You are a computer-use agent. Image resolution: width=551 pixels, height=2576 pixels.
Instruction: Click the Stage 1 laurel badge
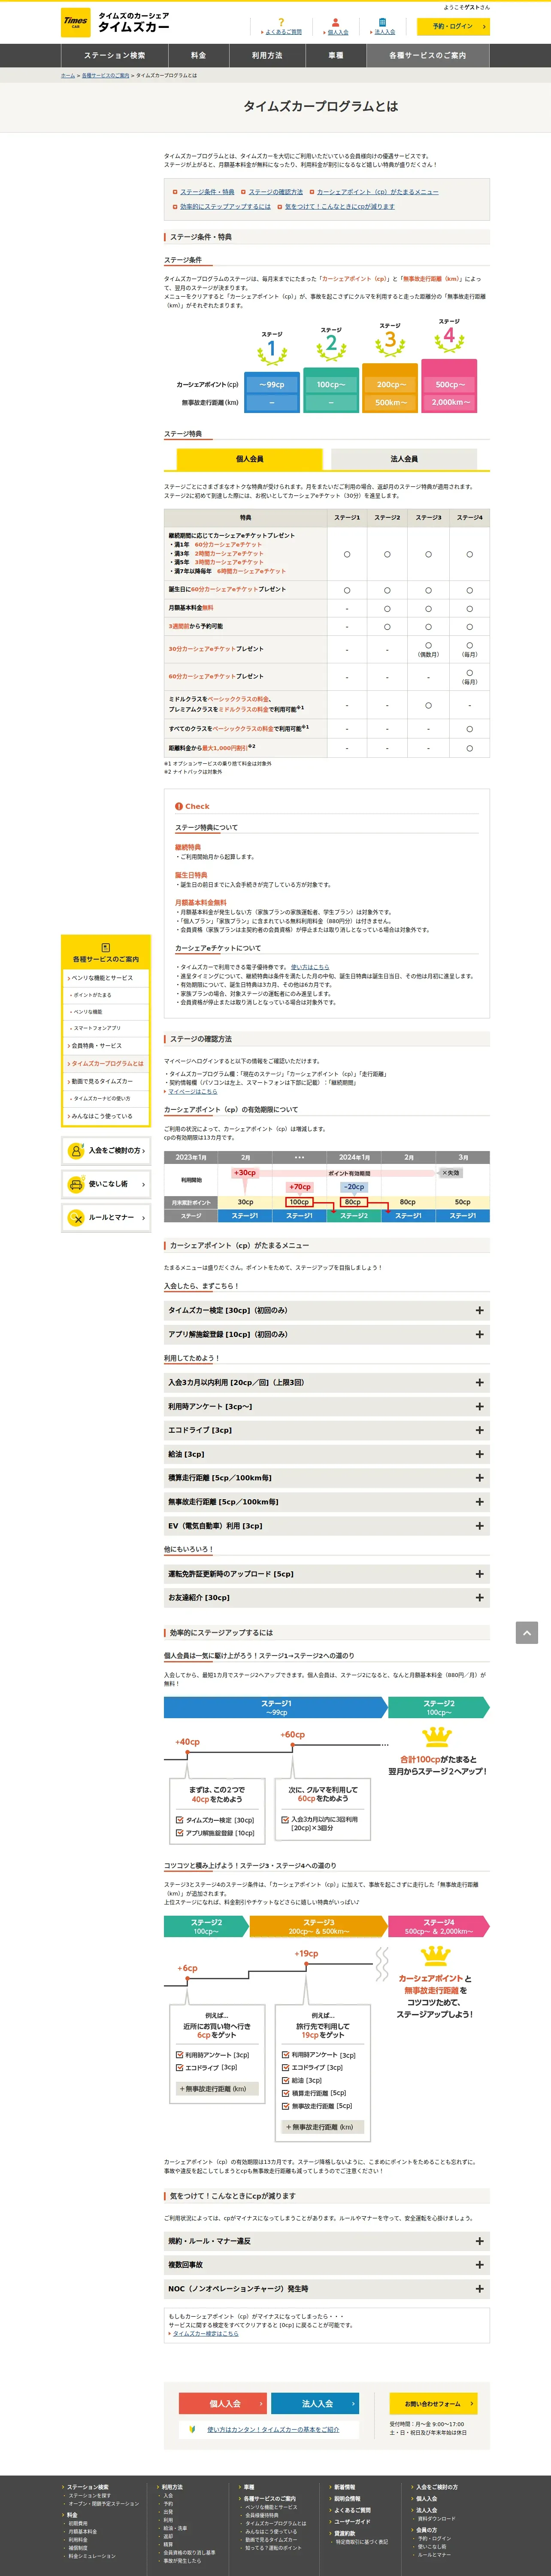coord(272,350)
